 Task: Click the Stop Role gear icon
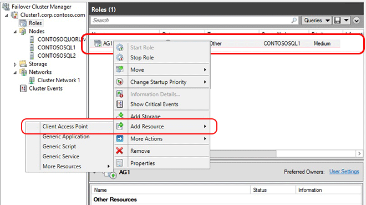tap(120, 57)
